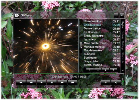
Task: Click the video display area
Action: tap(46, 46)
